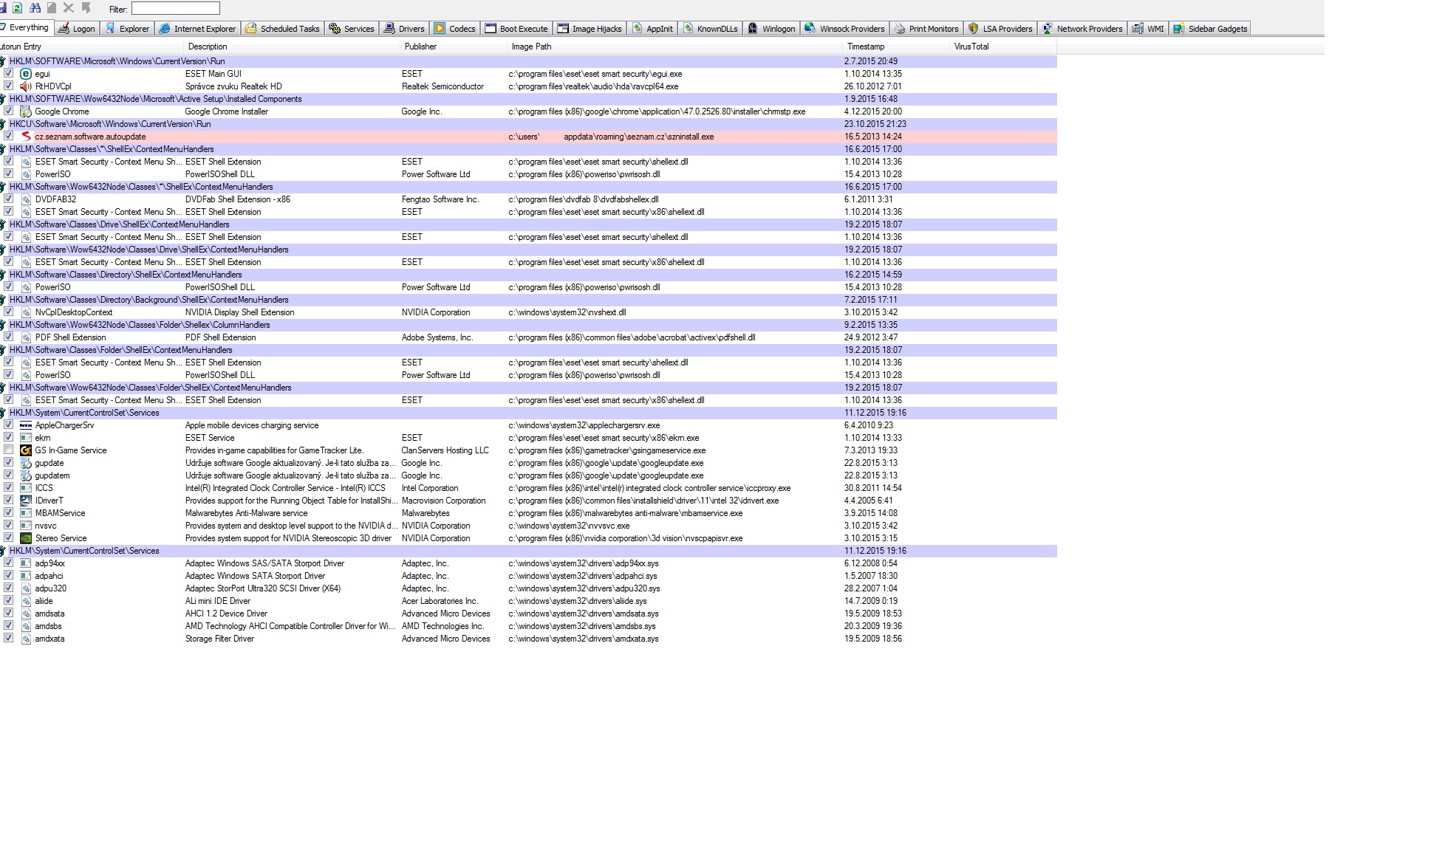Click the Jump to Entry icon
1442x852 pixels.
[86, 8]
